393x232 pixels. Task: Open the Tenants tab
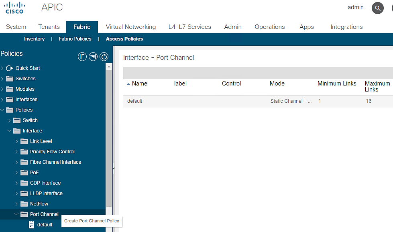49,27
